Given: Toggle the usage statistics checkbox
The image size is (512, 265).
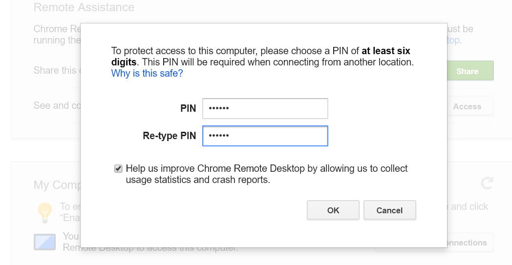Looking at the screenshot, I should [118, 169].
